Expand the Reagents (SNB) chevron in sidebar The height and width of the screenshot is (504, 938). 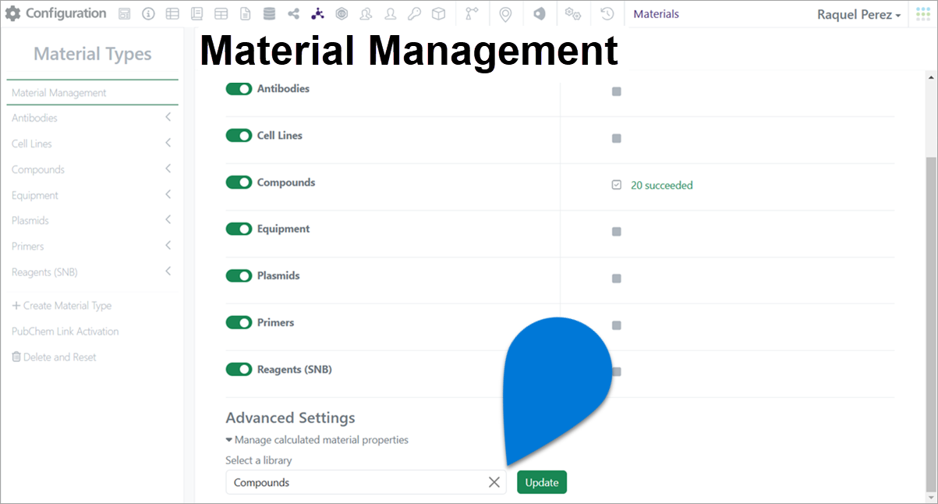point(168,272)
